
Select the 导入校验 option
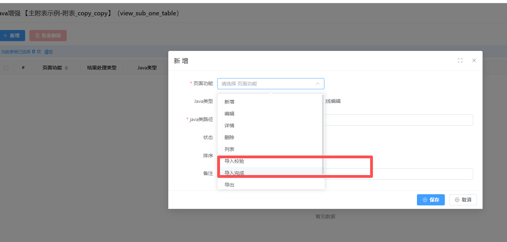click(x=234, y=161)
